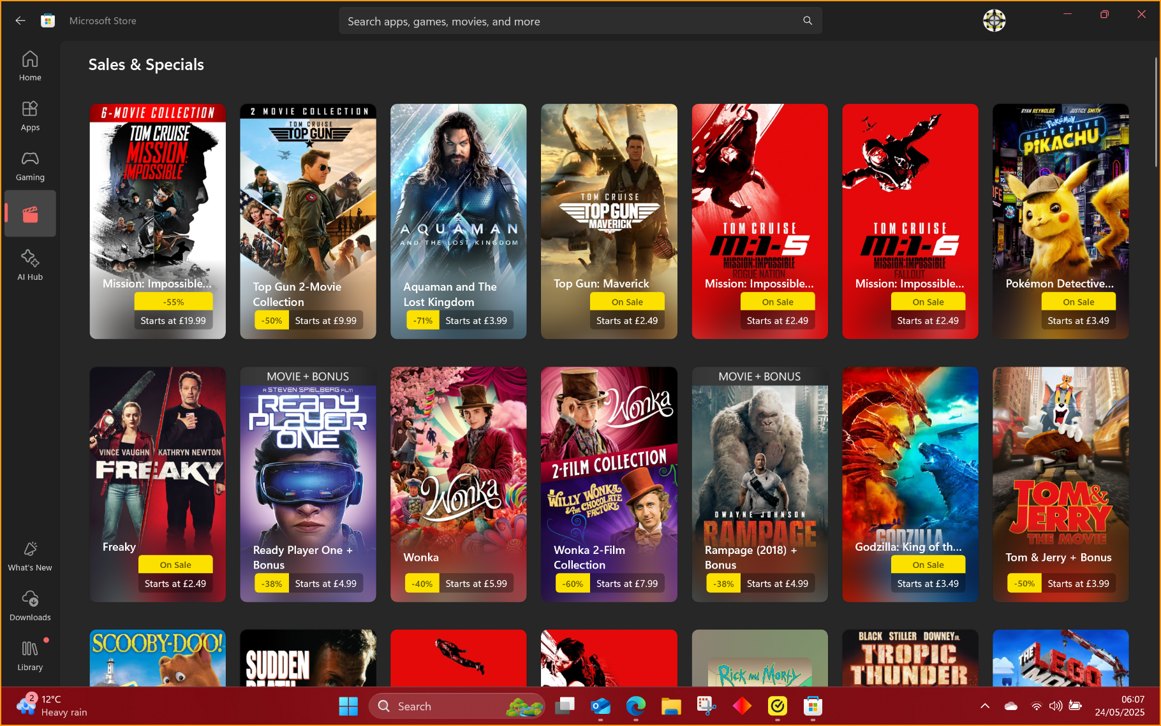Open the Tropic Thunder movie card
Viewport: 1161px width, 726px height.
pos(910,658)
